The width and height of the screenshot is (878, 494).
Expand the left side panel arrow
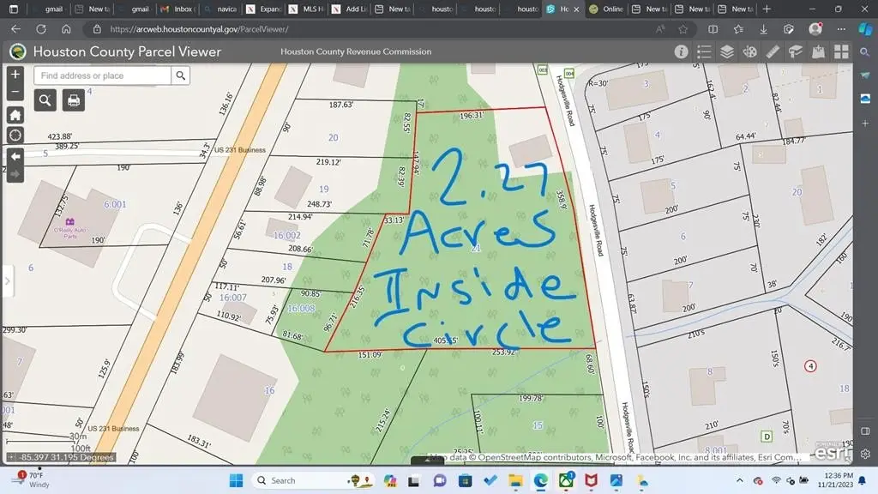click(x=7, y=280)
